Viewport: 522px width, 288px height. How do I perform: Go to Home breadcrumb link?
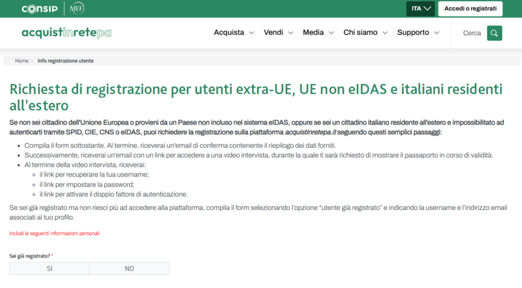(22, 61)
